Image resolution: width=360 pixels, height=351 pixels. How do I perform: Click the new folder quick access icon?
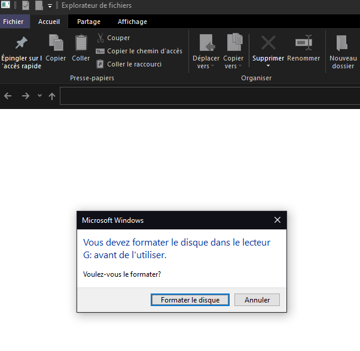[39, 5]
